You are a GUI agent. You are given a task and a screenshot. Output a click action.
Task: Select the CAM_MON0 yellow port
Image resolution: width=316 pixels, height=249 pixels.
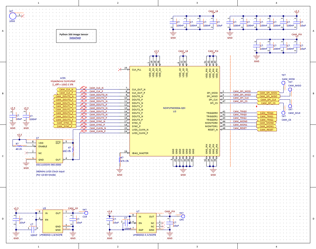click(267, 123)
